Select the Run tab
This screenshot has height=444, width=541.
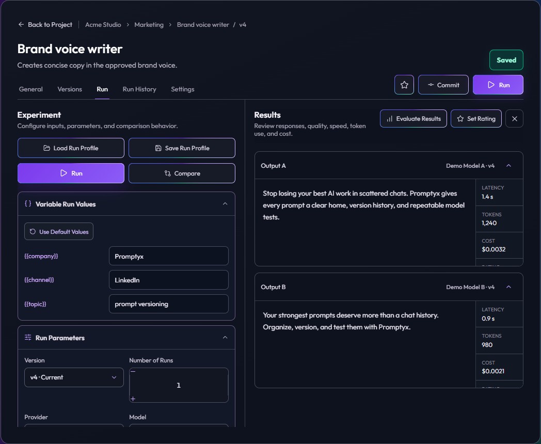102,89
